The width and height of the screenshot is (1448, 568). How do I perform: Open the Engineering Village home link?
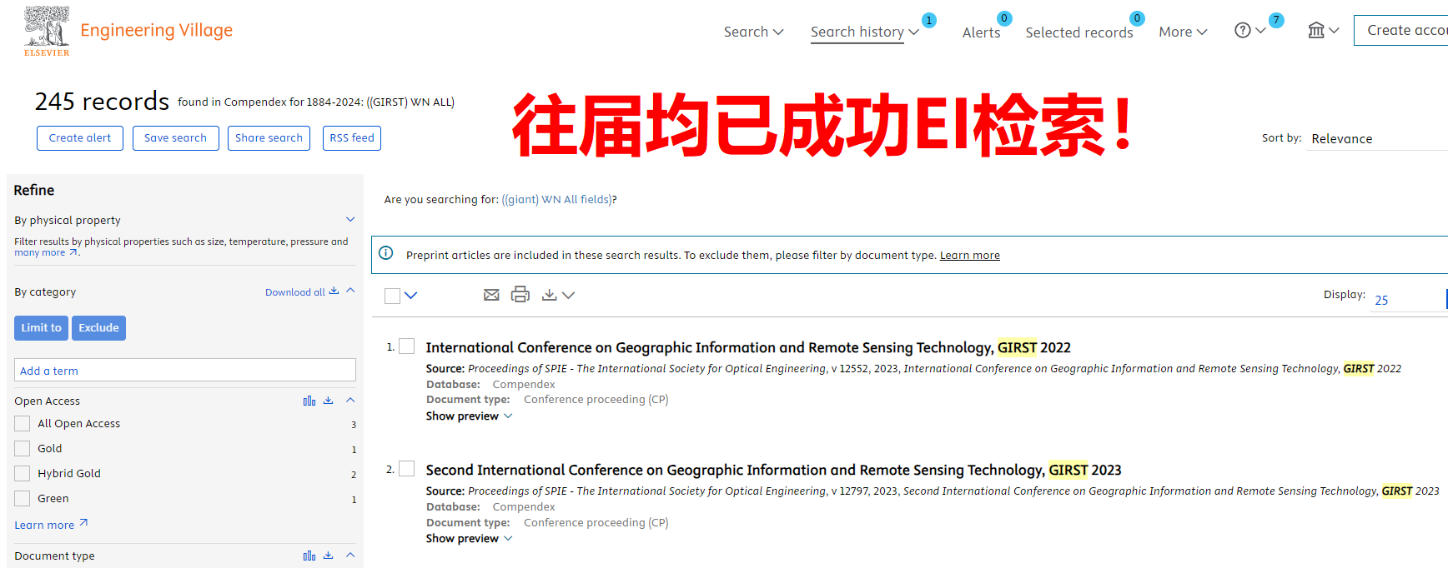click(156, 31)
